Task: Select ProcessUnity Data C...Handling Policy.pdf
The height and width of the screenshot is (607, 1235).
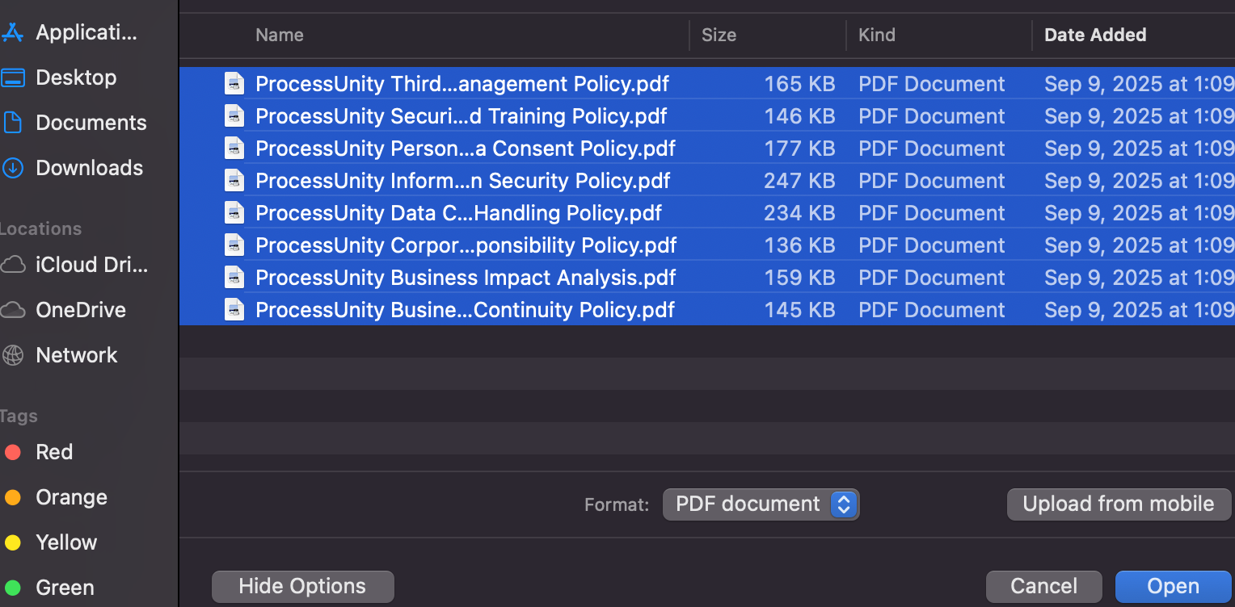Action: pos(459,213)
